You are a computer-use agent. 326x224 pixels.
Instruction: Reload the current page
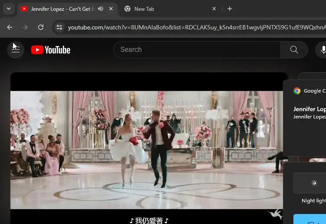point(41,27)
